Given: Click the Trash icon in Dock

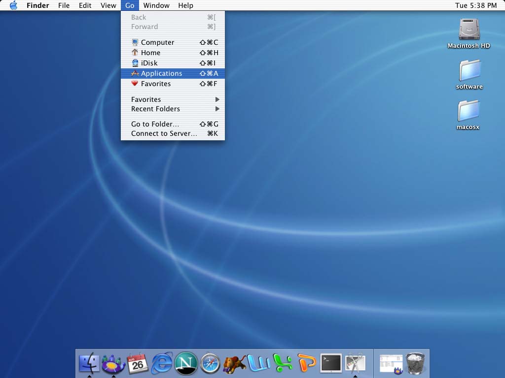Looking at the screenshot, I should [415, 364].
